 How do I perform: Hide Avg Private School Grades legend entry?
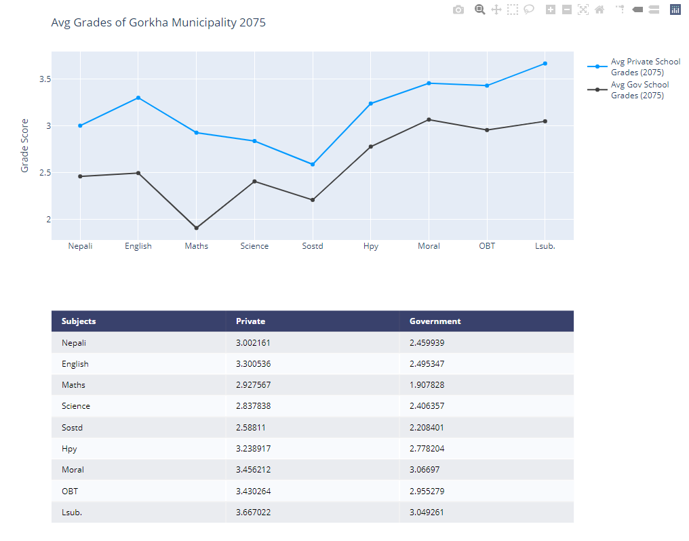(634, 66)
